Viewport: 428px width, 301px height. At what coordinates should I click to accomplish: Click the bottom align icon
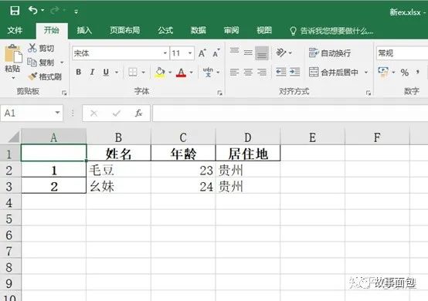262,53
